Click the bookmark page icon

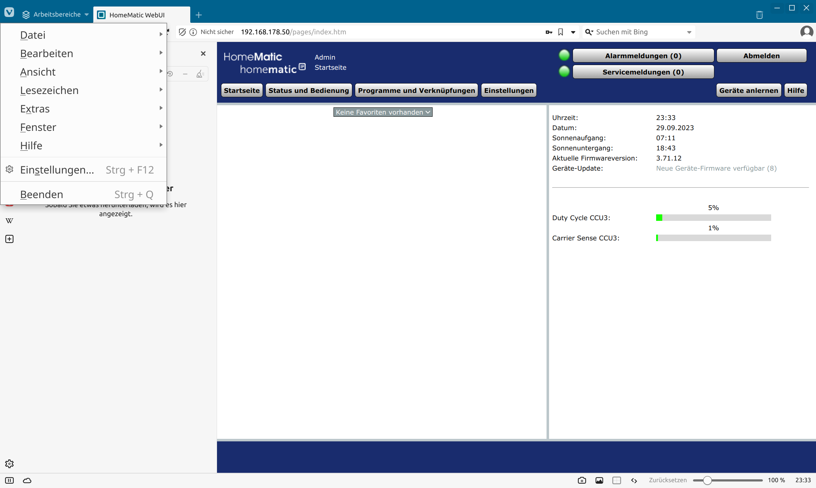[561, 32]
